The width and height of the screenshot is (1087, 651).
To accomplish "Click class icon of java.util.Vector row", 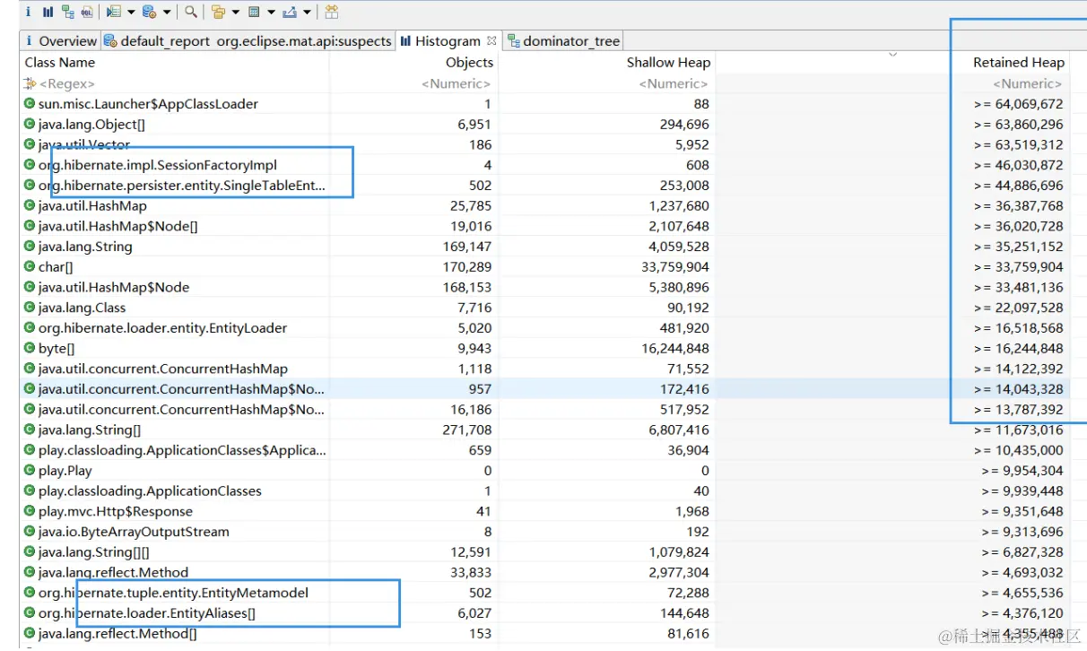I will (30, 144).
